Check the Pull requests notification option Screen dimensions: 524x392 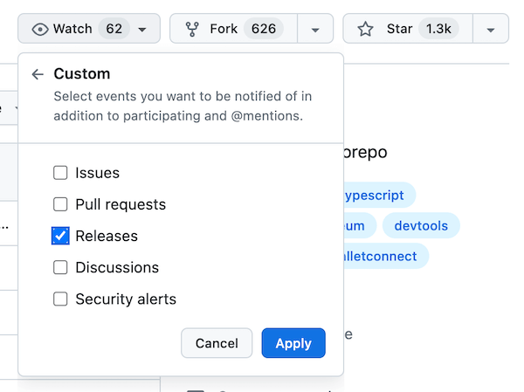click(x=60, y=204)
